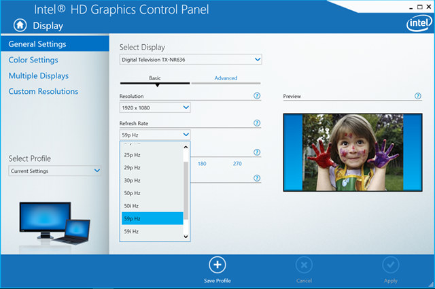Open General Settings section

55,44
